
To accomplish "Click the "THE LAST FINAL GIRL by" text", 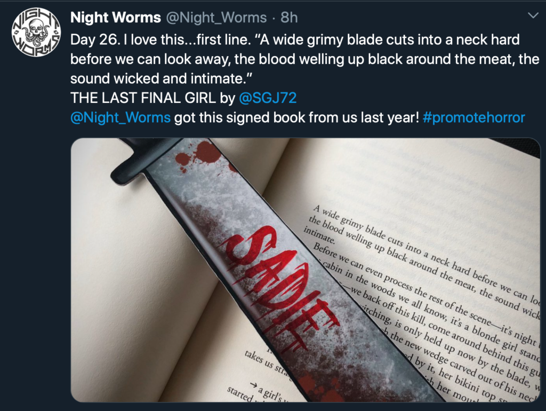I will pyautogui.click(x=153, y=98).
